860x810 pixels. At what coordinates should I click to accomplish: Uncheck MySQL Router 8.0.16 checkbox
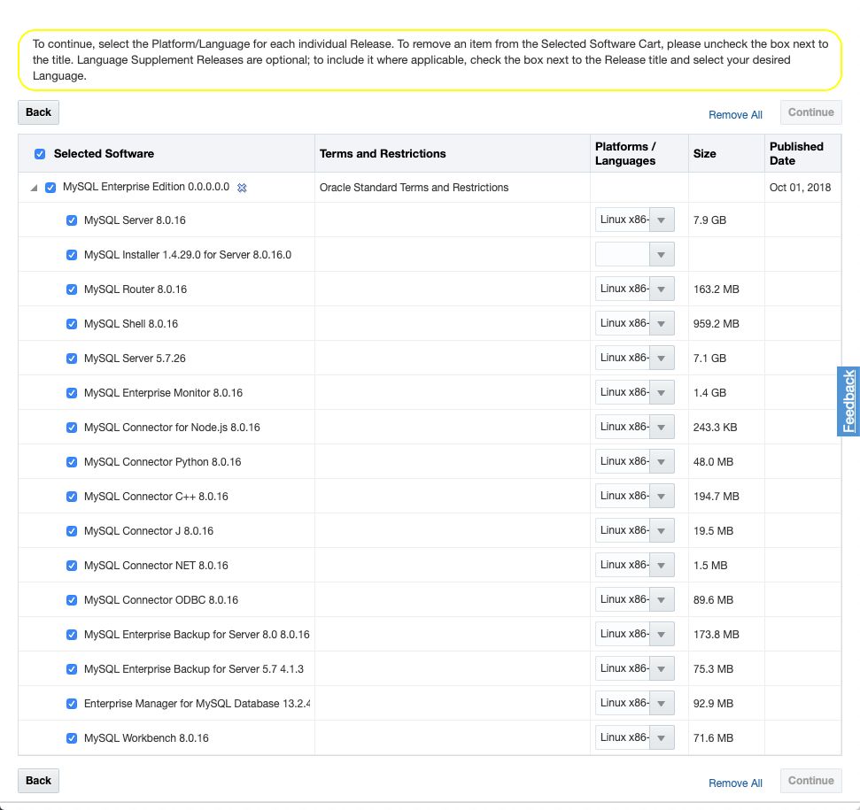72,289
